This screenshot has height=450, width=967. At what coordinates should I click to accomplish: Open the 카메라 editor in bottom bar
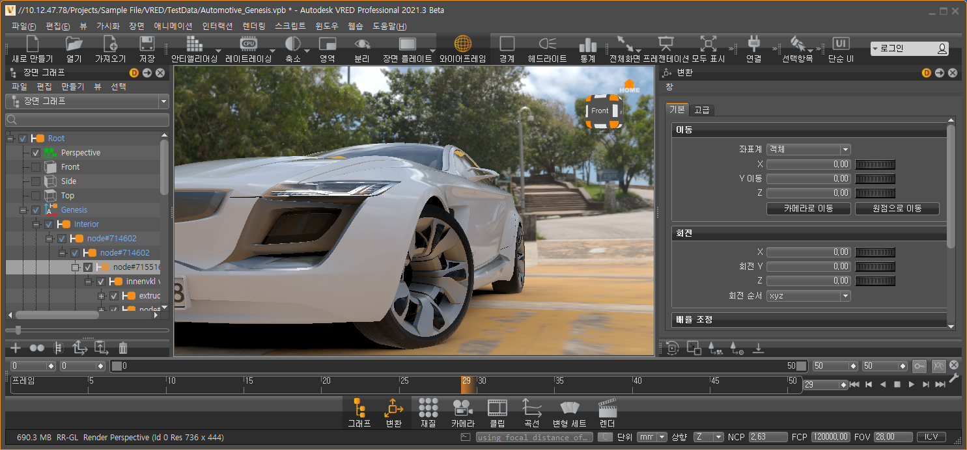pos(462,408)
